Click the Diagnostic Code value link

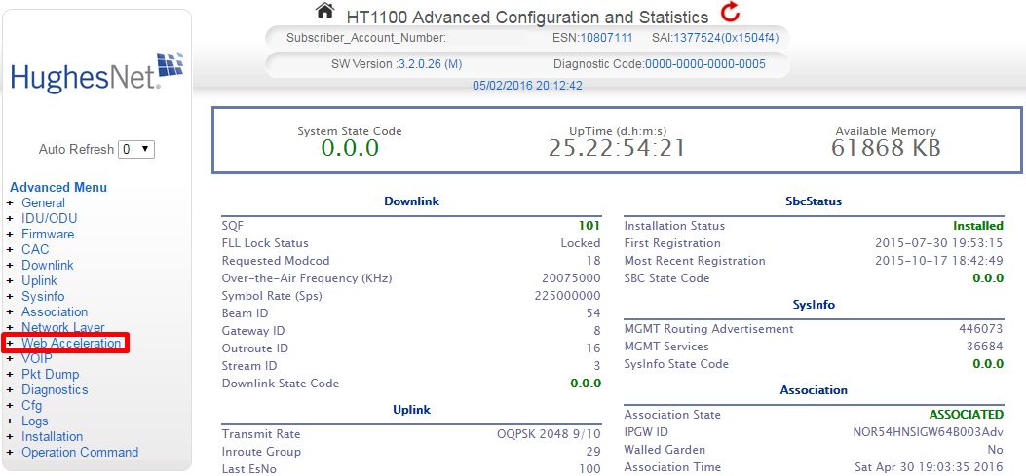704,64
